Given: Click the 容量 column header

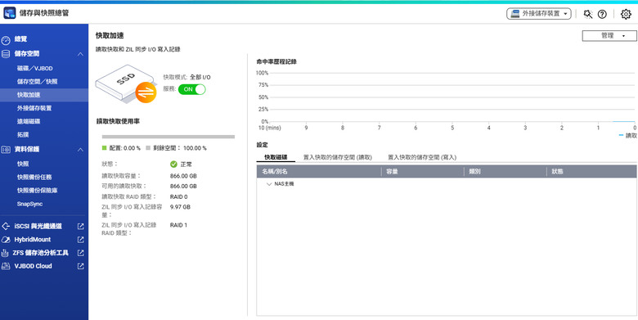Looking at the screenshot, I should 422,171.
